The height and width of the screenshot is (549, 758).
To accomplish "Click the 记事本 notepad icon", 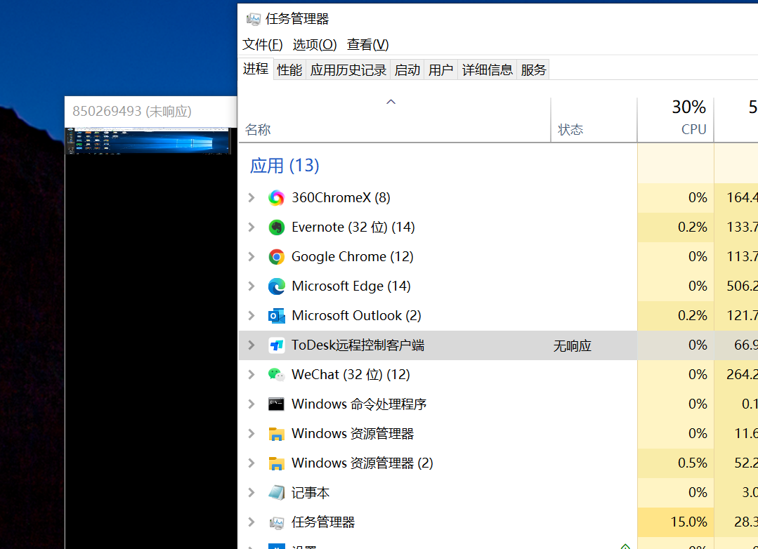I will [277, 492].
